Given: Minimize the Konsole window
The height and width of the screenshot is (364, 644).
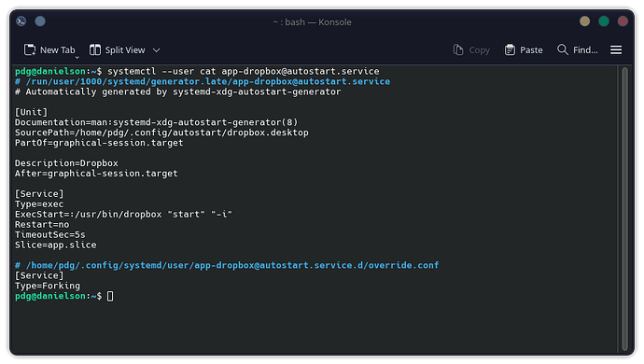Looking at the screenshot, I should 584,21.
